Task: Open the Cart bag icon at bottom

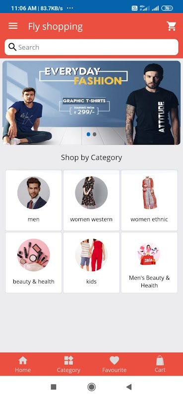Action: tap(160, 360)
